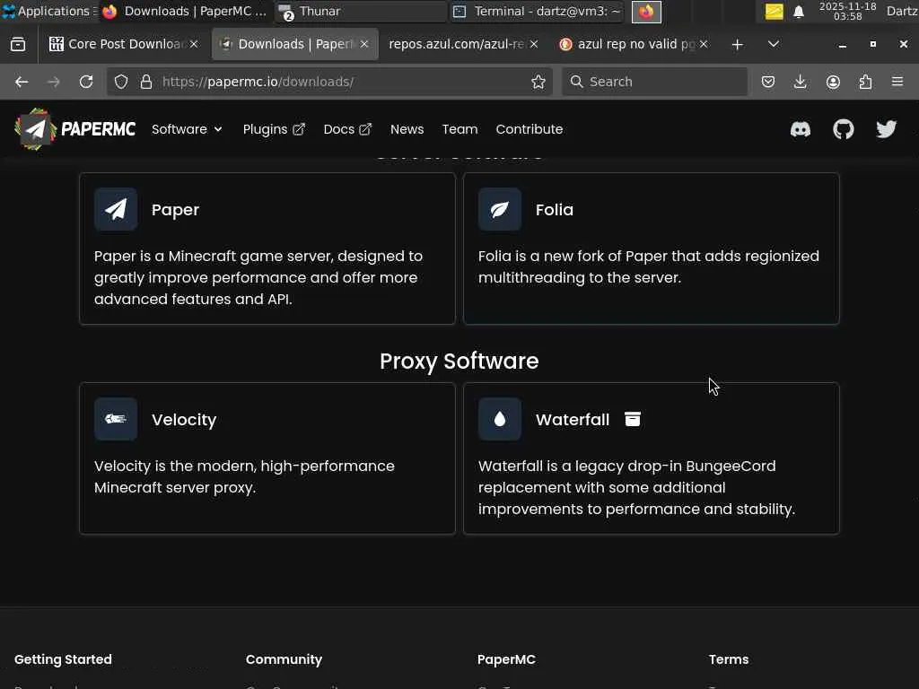Open the Firefox hamburger menu

click(897, 82)
